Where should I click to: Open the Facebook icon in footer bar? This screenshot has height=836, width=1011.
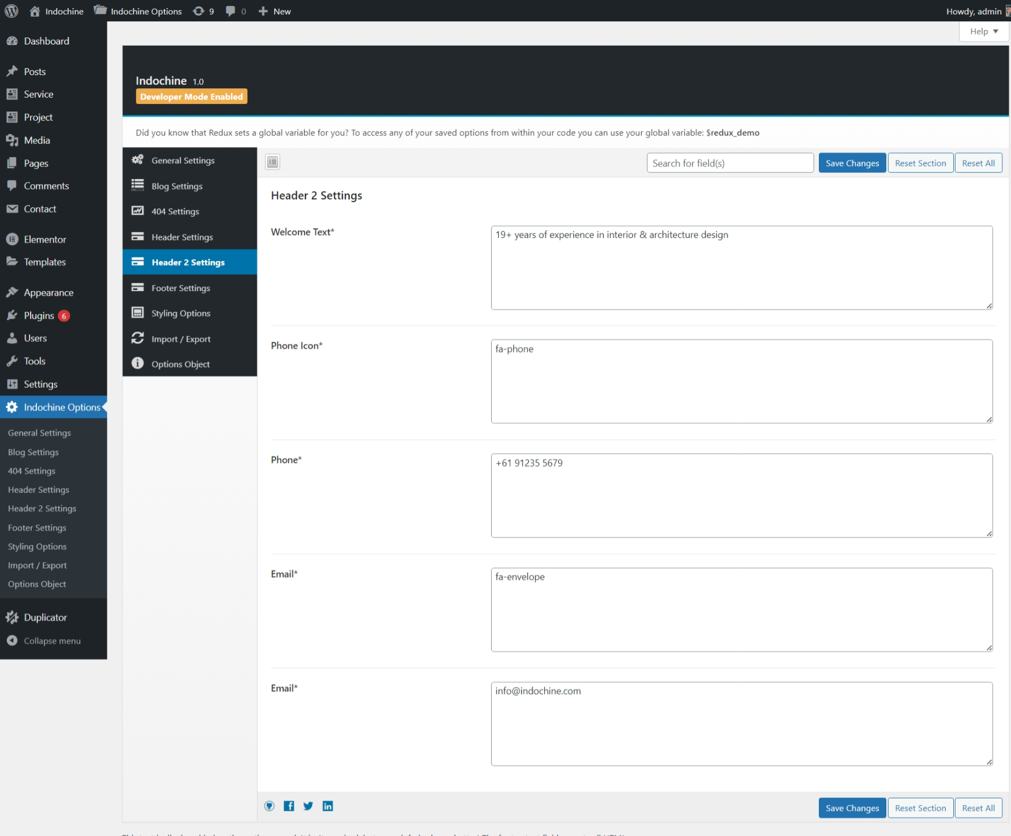pos(289,806)
